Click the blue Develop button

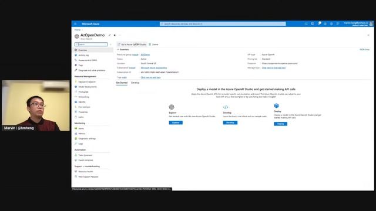(x=230, y=122)
